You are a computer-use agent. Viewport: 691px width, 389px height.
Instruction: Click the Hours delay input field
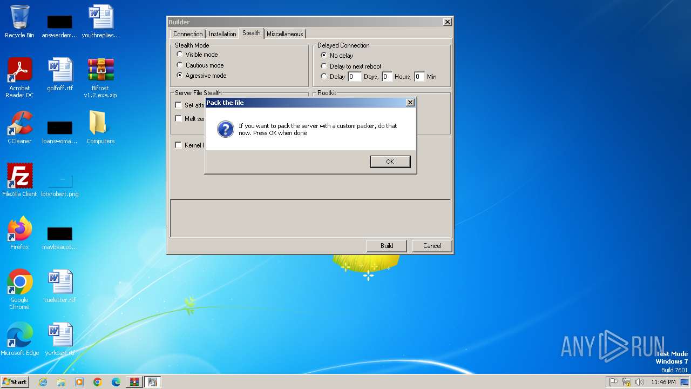point(387,77)
